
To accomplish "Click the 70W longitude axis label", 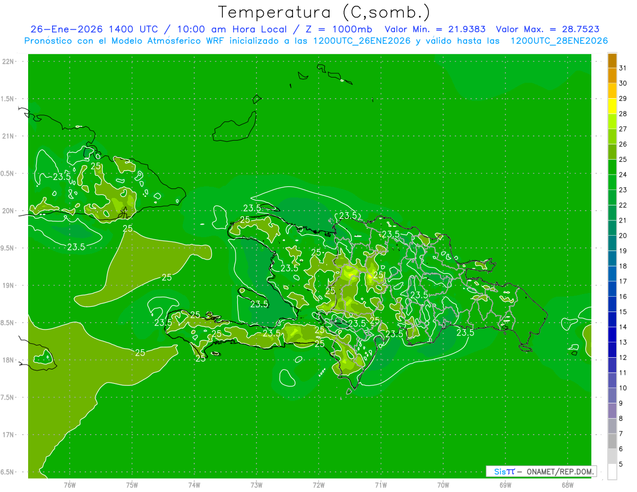I will point(443,485).
